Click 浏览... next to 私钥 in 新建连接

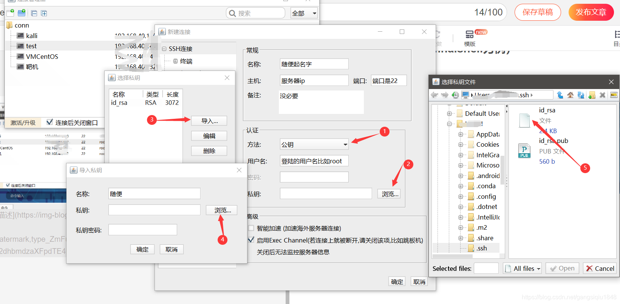[x=389, y=194]
